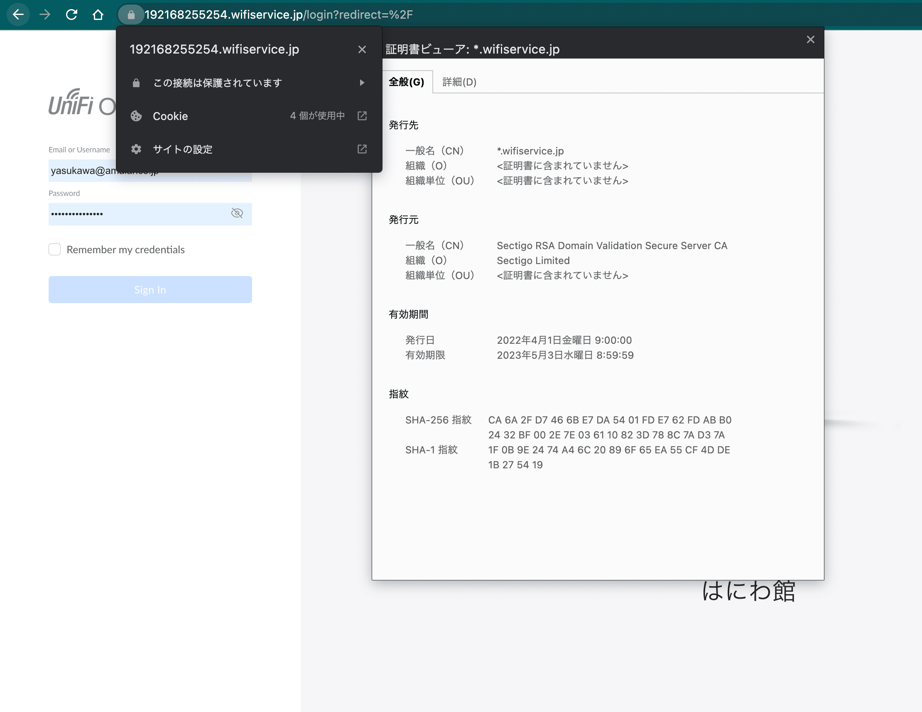Viewport: 922px width, 712px height.
Task: Click the popup title 192168255254.wifiservice.jp
Action: pos(214,49)
